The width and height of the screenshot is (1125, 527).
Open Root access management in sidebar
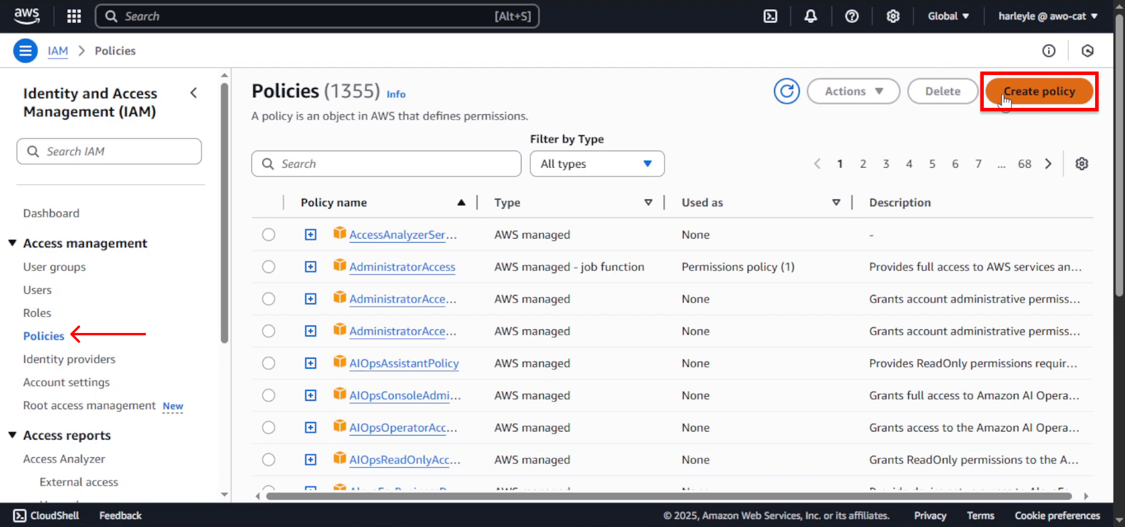tap(89, 405)
